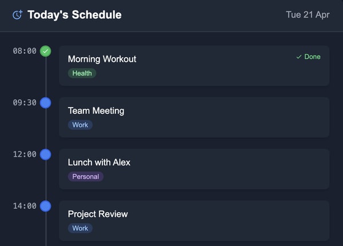Viewport: 343px width, 246px height.
Task: Toggle the green checkmark at 08:00
Action: click(46, 51)
